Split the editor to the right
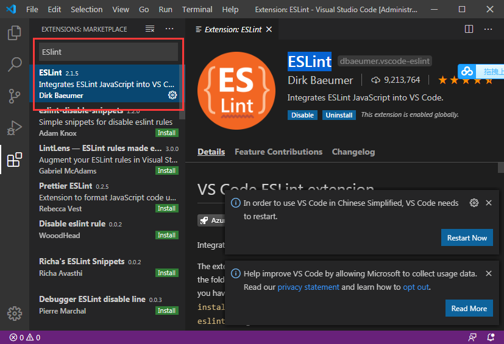This screenshot has width=504, height=344. pos(469,29)
